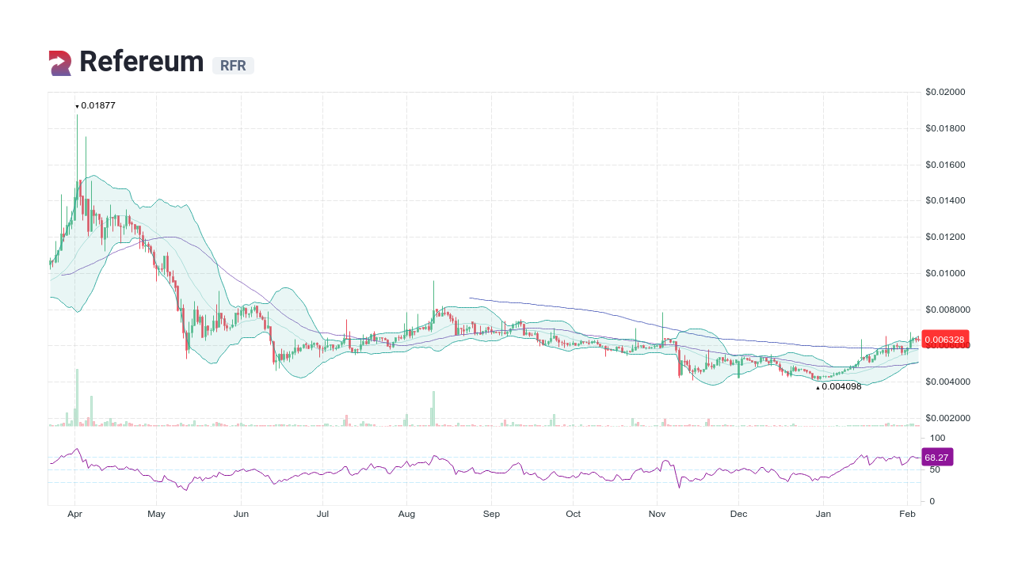The height and width of the screenshot is (570, 1014).
Task: Click the Oct date axis label
Action: pyautogui.click(x=573, y=514)
